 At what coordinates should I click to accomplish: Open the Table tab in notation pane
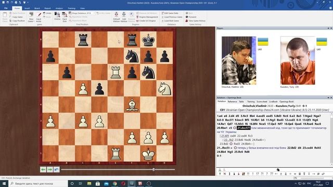click(x=241, y=102)
